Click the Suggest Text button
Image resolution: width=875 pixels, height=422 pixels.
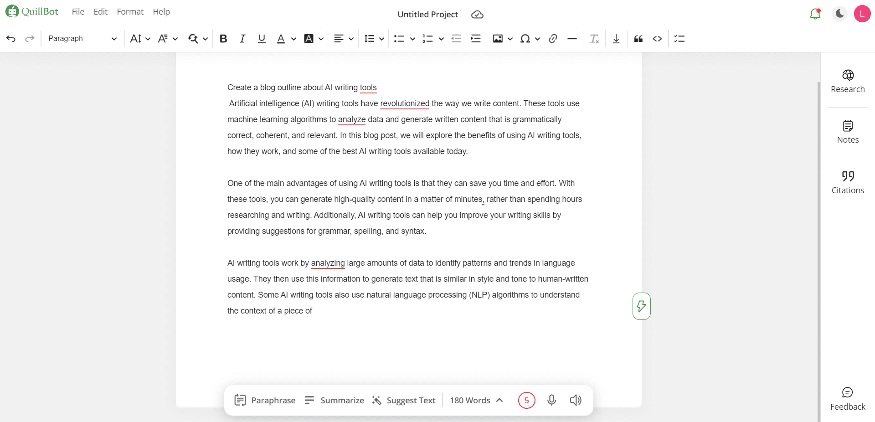[x=404, y=400]
